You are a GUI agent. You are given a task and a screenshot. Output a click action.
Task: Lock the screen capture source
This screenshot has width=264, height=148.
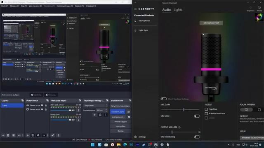pos(46,109)
